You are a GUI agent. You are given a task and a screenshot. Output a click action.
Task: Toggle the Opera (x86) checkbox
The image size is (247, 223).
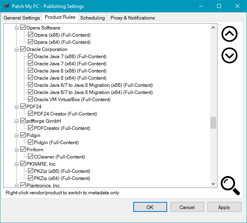coord(30,35)
